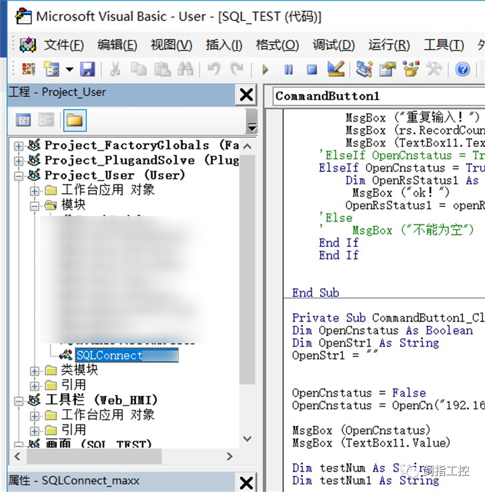
Task: Open the Properties window icon
Action: 387,69
